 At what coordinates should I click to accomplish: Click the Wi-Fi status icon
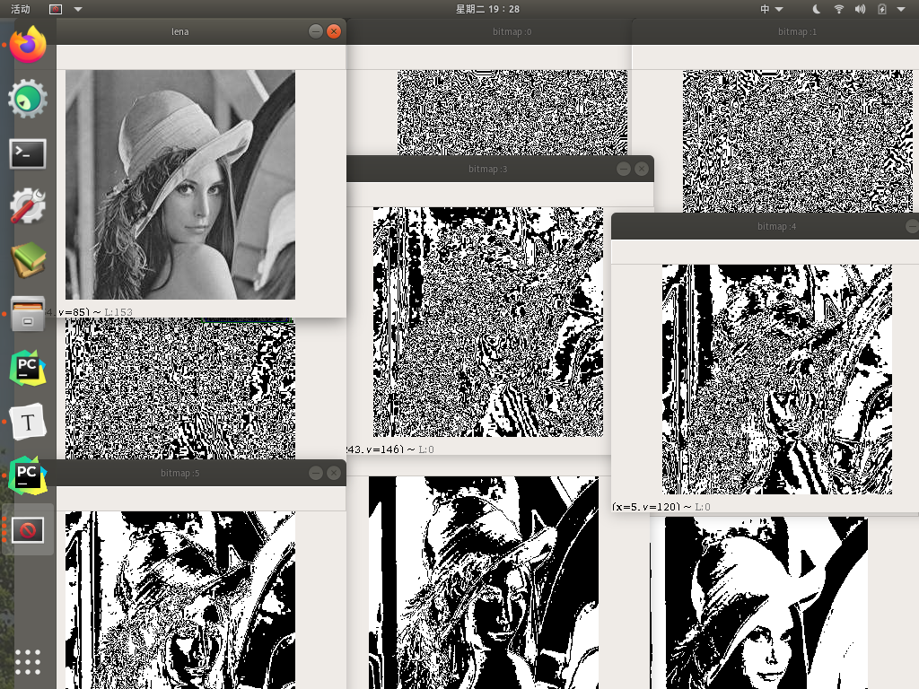(839, 9)
